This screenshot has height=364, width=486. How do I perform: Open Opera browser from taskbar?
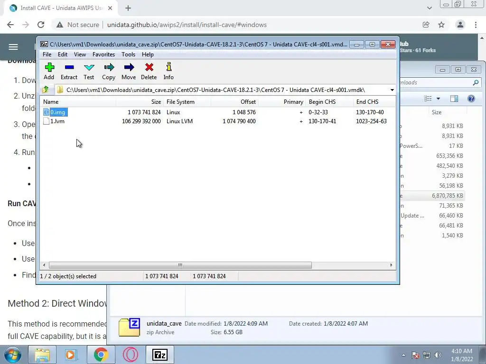pyautogui.click(x=131, y=355)
